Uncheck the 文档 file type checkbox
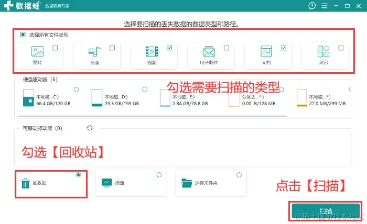Viewport: 367px width, 224px height. pyautogui.click(x=284, y=48)
